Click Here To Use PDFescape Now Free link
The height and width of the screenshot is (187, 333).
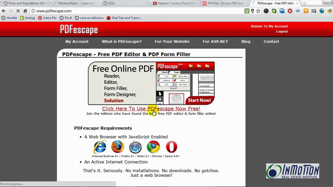click(x=151, y=109)
